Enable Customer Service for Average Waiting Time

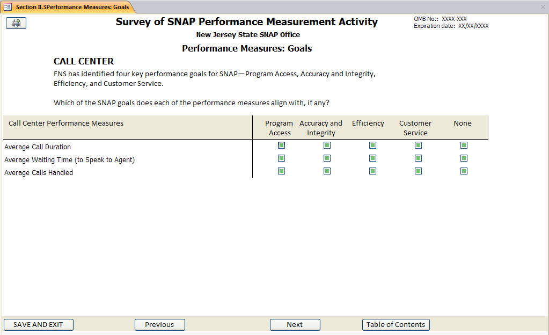pyautogui.click(x=418, y=158)
